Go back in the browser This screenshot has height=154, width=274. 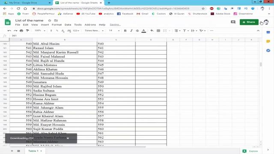(x=5, y=9)
